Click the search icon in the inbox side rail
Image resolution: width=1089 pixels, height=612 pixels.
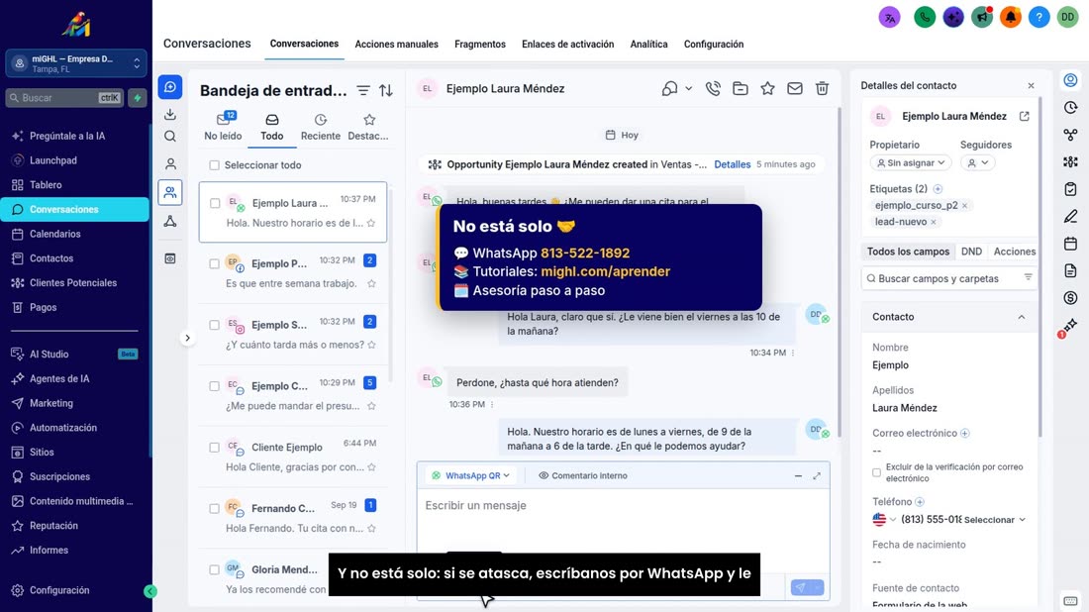tap(170, 137)
